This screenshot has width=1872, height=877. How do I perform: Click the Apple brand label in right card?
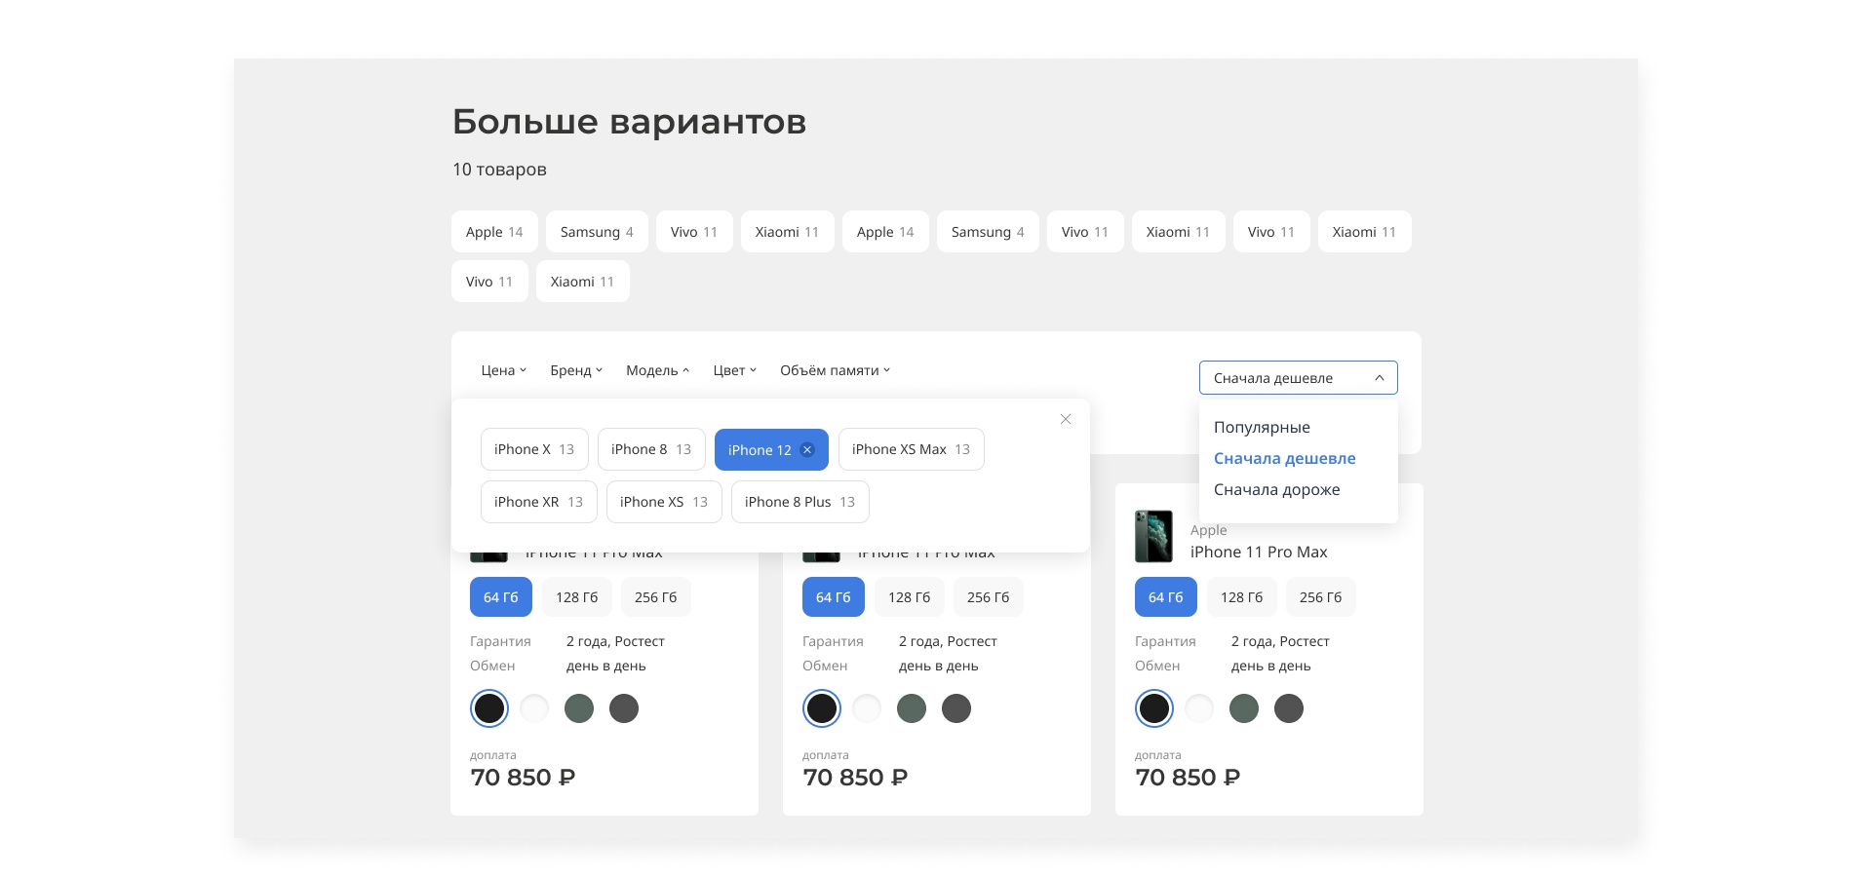tap(1209, 530)
